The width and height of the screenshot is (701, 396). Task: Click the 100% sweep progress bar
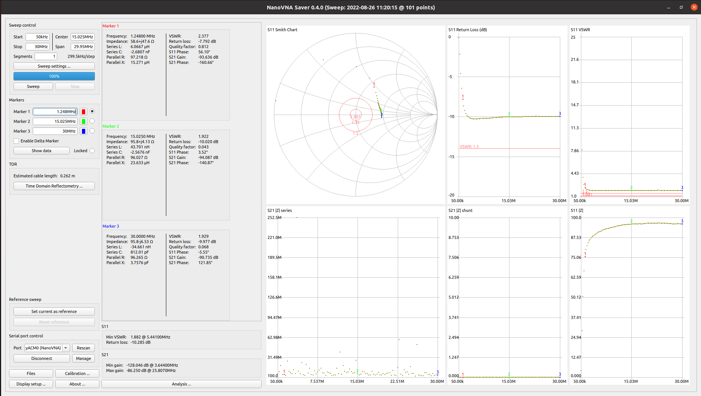click(x=54, y=76)
